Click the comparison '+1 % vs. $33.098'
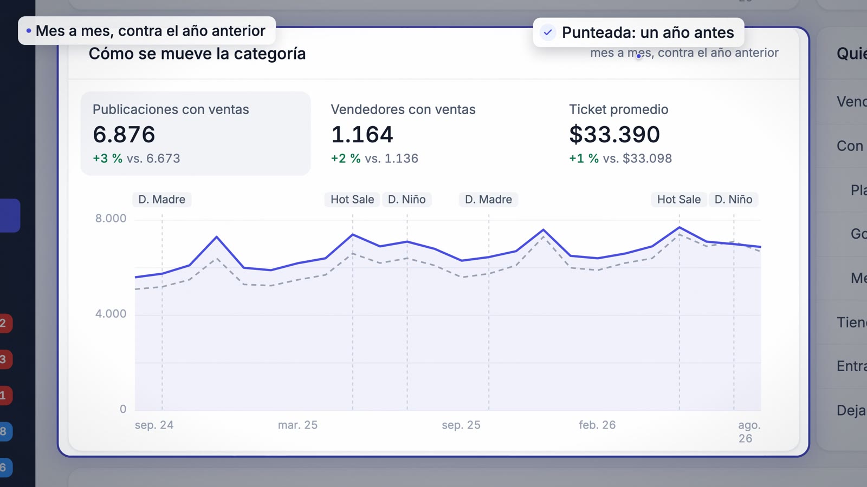Screen dimensions: 867x487 pos(620,159)
